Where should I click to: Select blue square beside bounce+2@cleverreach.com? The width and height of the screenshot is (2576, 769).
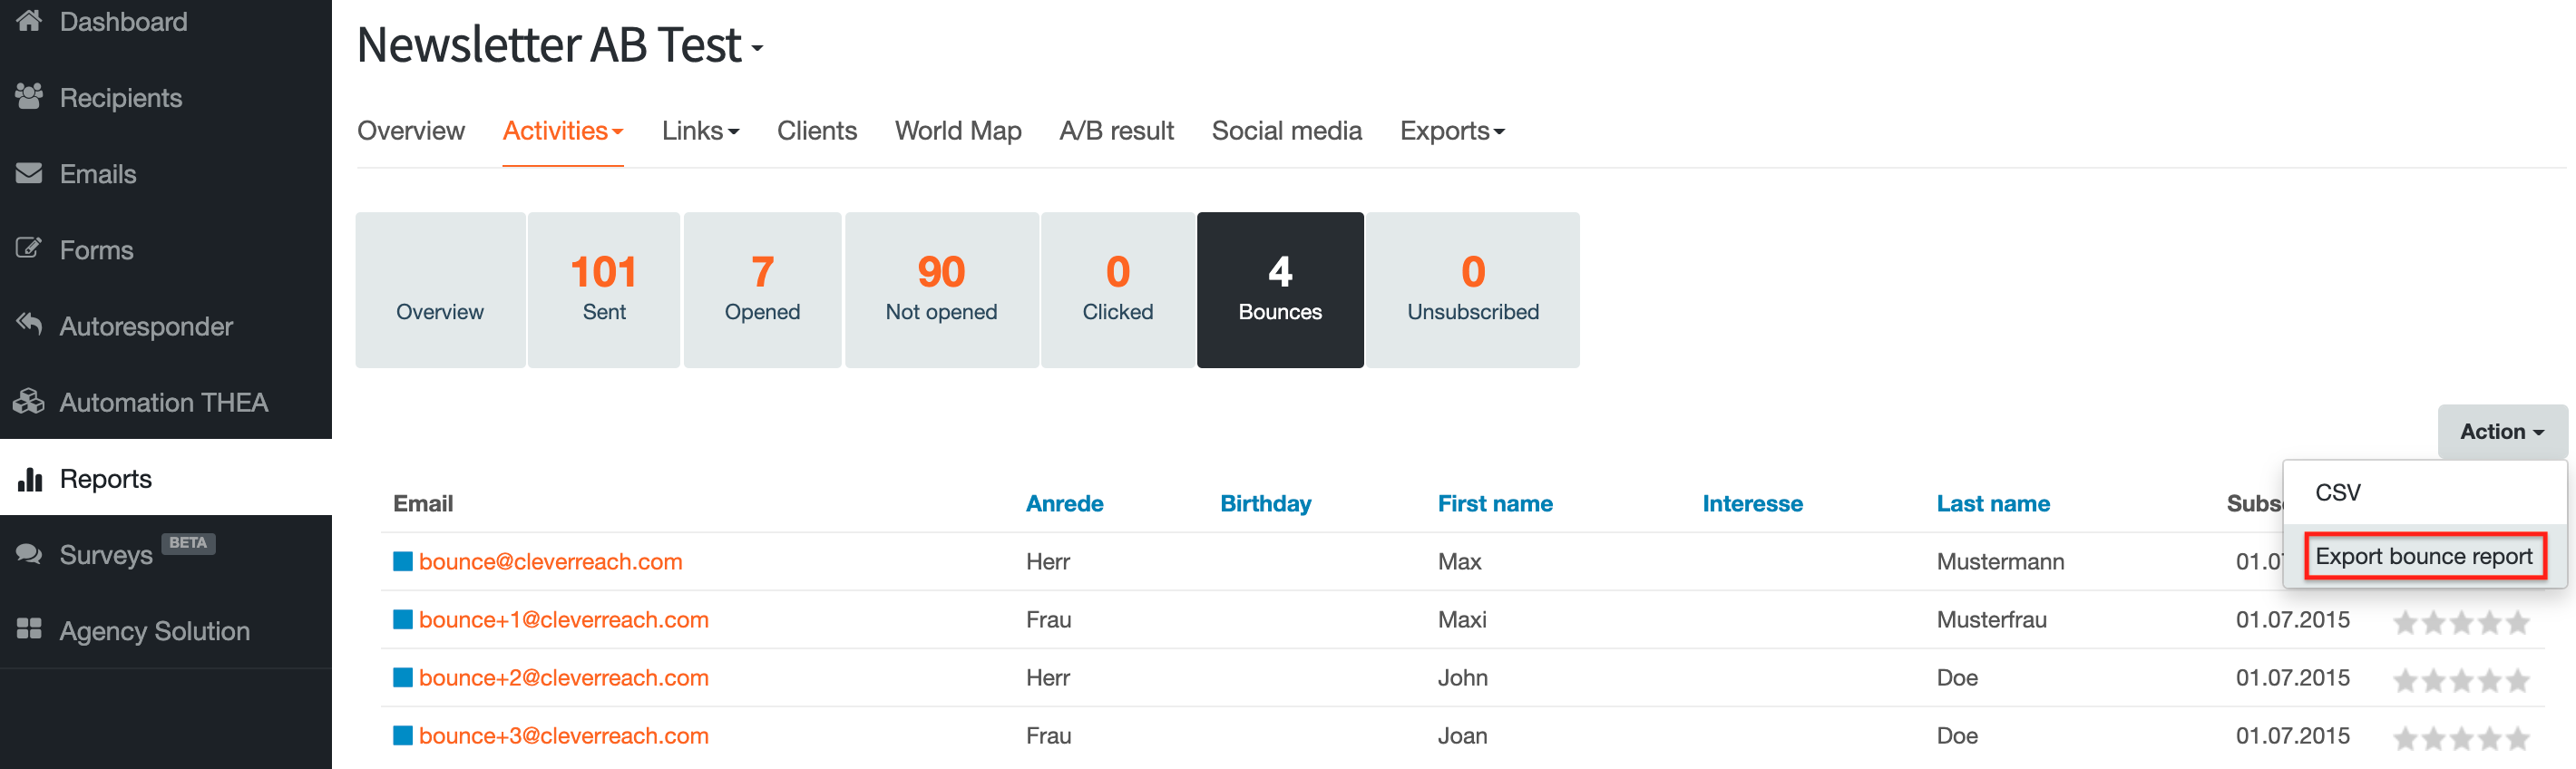click(403, 677)
